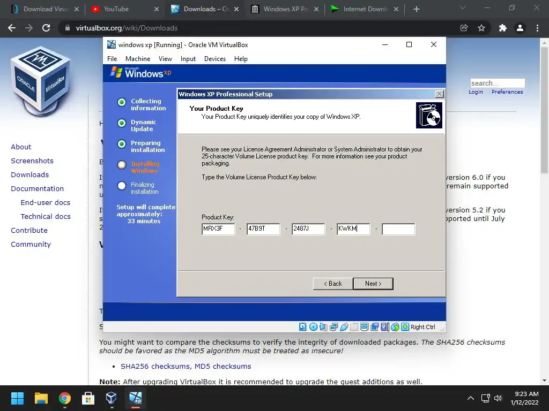Click the browser back arrow
Viewport: 549px width, 411px height.
[x=12, y=28]
